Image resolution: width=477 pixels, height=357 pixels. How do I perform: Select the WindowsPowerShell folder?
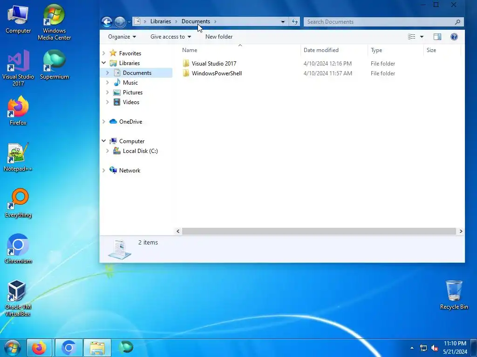217,73
